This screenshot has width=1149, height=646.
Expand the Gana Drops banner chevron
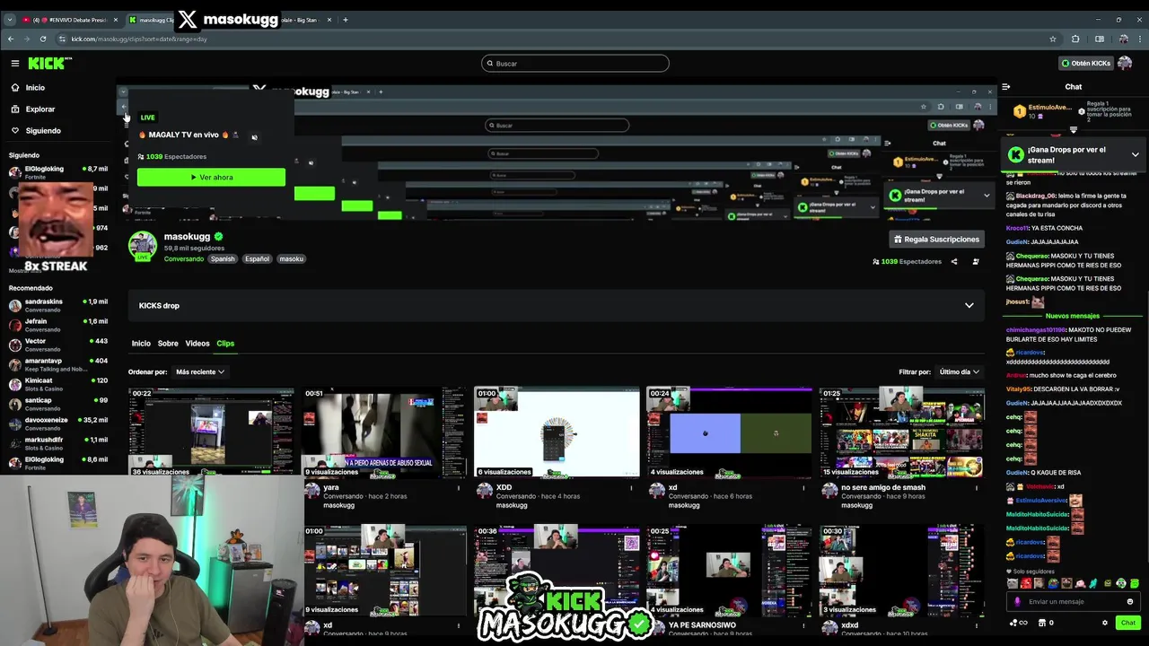(1135, 155)
